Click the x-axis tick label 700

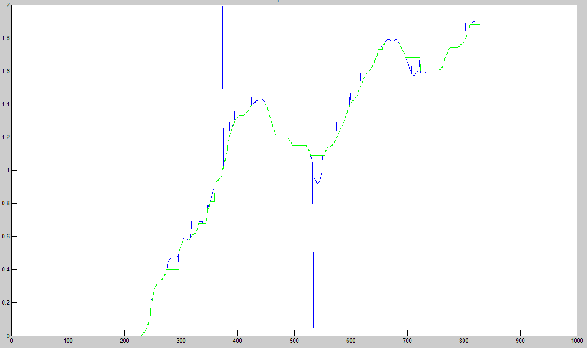tap(407, 341)
